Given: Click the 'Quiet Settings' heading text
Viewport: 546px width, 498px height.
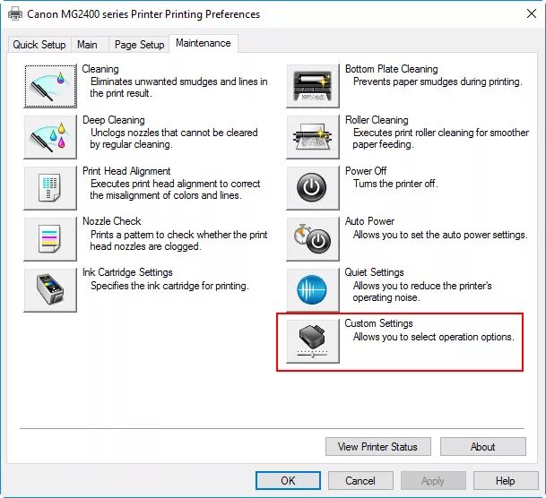Looking at the screenshot, I should (x=375, y=272).
